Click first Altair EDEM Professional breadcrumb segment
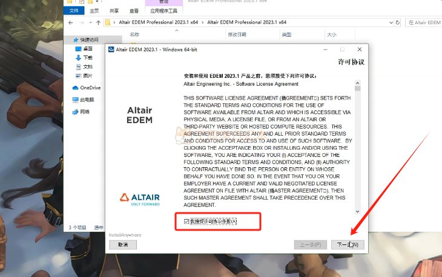Screen dimensions: 442x277 pos(159,22)
